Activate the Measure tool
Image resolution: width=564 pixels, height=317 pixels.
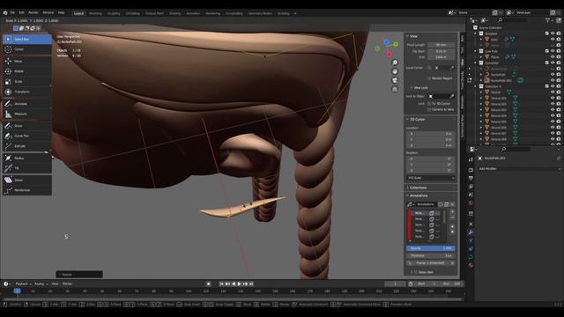[27, 114]
